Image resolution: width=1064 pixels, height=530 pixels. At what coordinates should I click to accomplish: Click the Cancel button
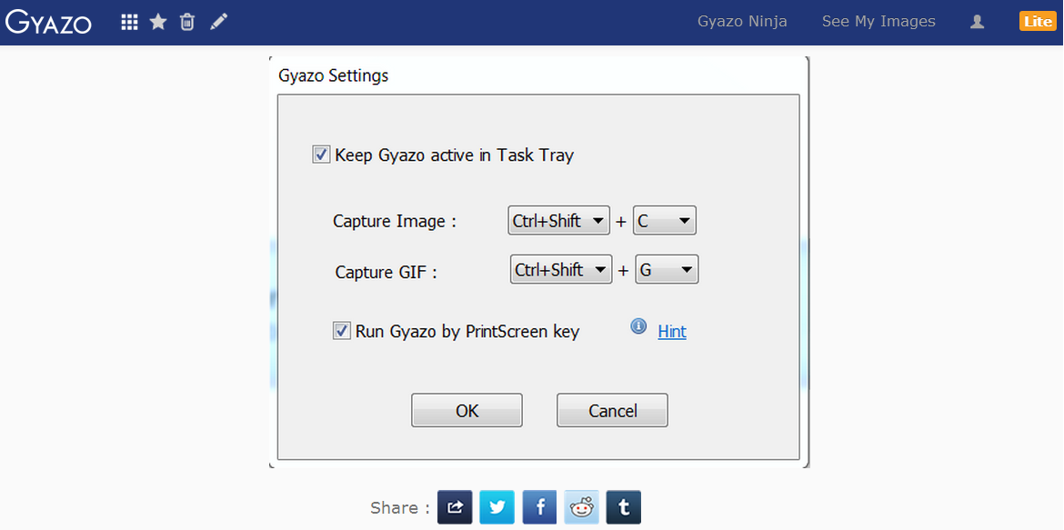pos(613,411)
